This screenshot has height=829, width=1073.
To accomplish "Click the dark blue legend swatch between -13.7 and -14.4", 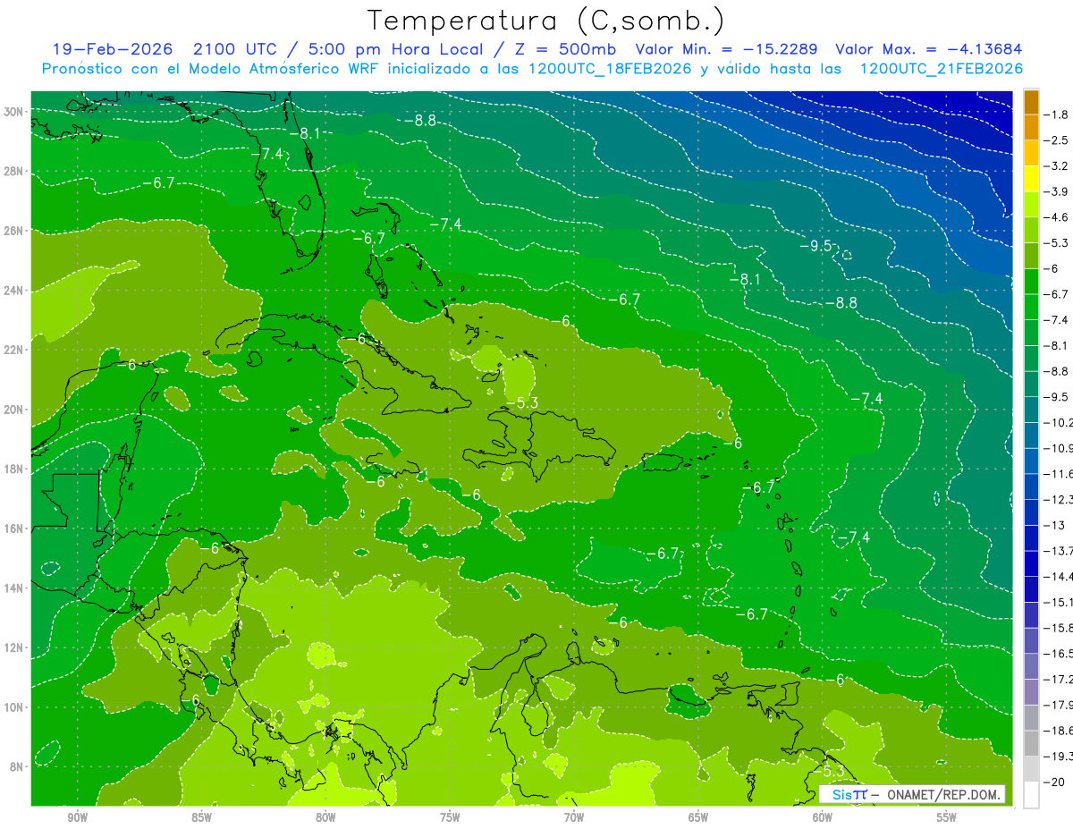I will (x=1031, y=563).
